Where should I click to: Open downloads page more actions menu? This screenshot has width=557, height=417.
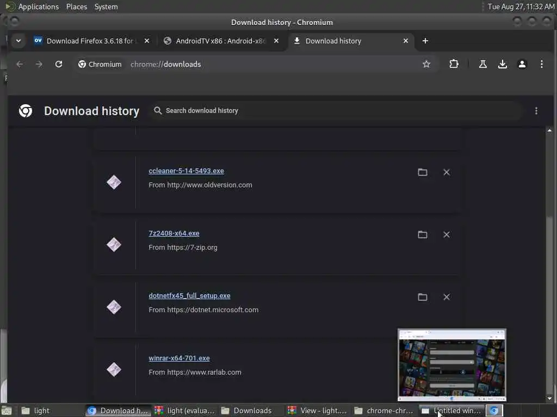(x=536, y=111)
